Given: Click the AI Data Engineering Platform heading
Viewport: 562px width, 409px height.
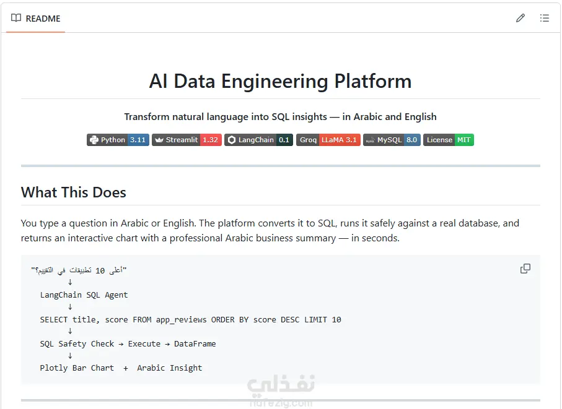Looking at the screenshot, I should [x=280, y=81].
